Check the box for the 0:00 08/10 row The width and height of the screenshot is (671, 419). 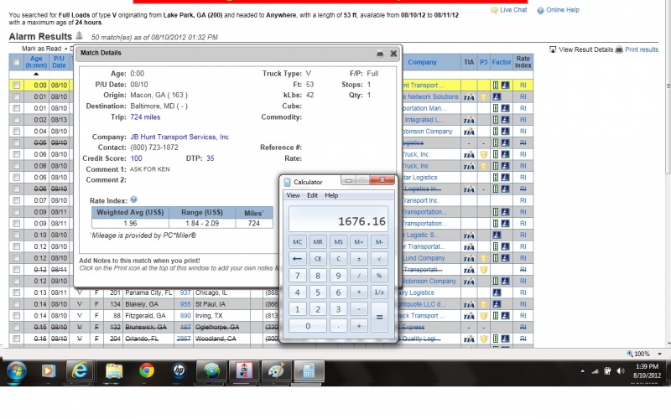tap(16, 85)
